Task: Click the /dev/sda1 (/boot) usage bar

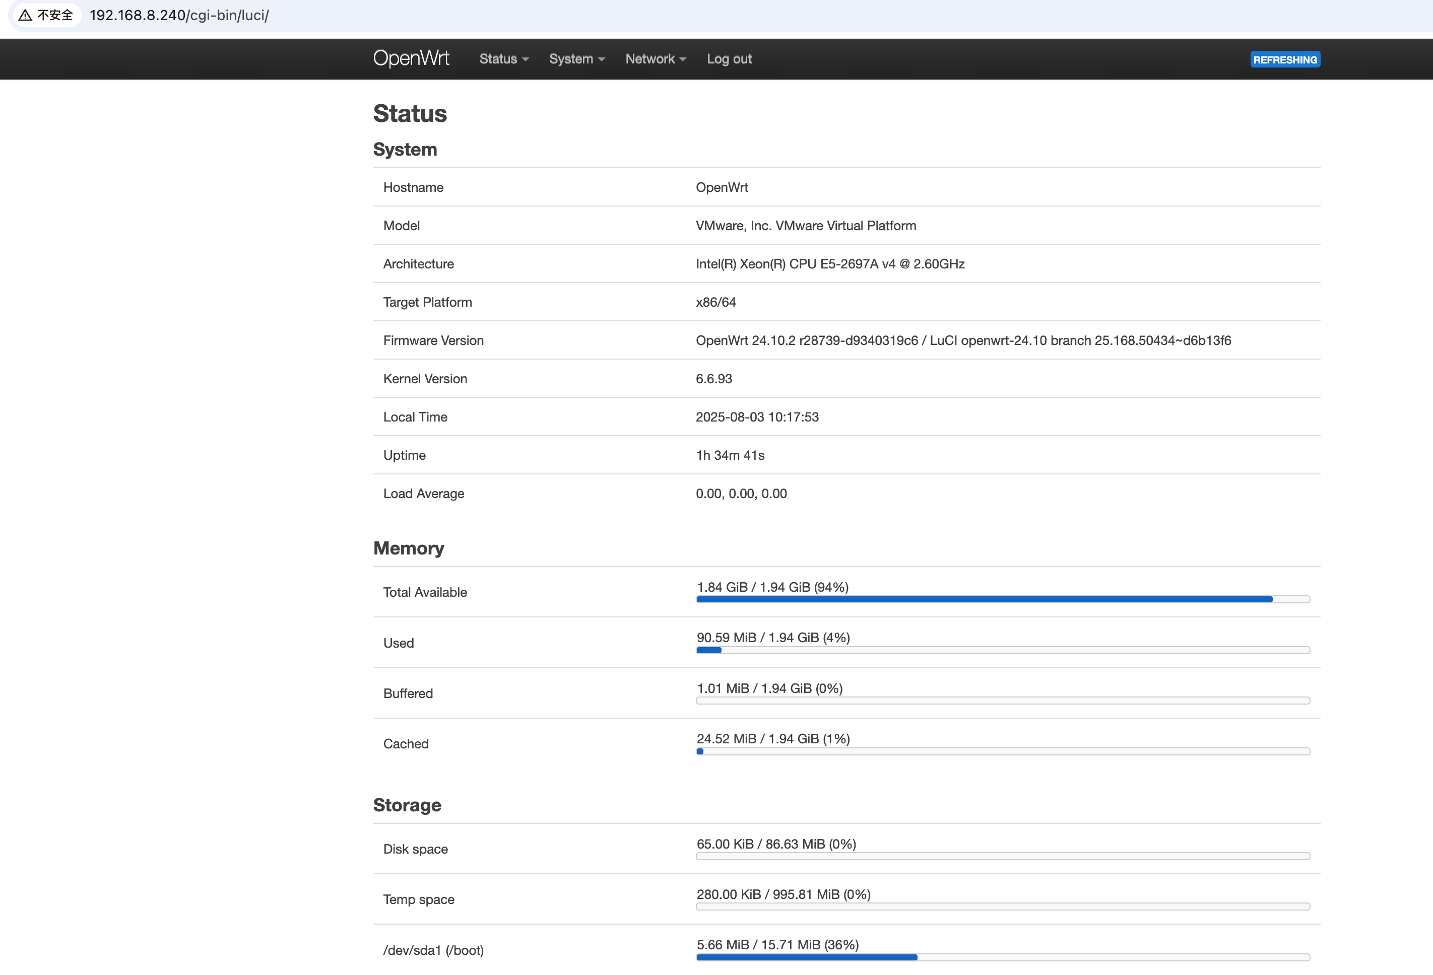Action: [x=1003, y=957]
